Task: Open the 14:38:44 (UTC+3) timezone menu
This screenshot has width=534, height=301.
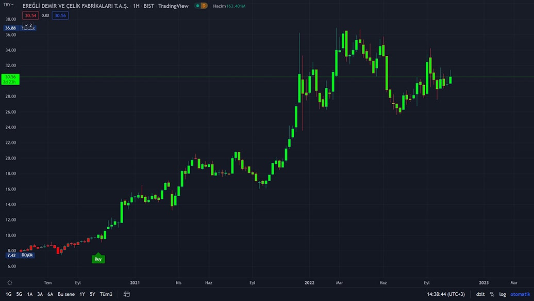Action: pyautogui.click(x=446, y=294)
